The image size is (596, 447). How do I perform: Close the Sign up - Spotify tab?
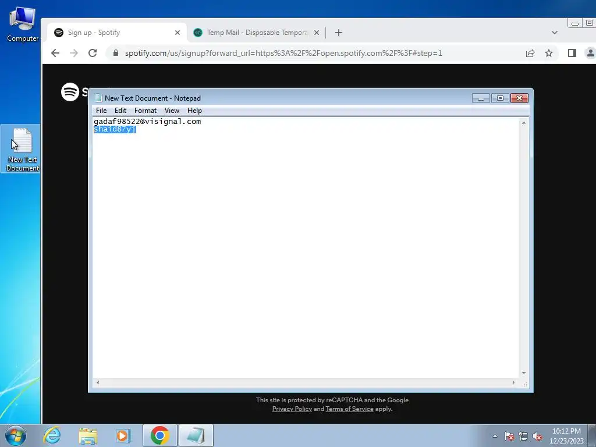(177, 33)
